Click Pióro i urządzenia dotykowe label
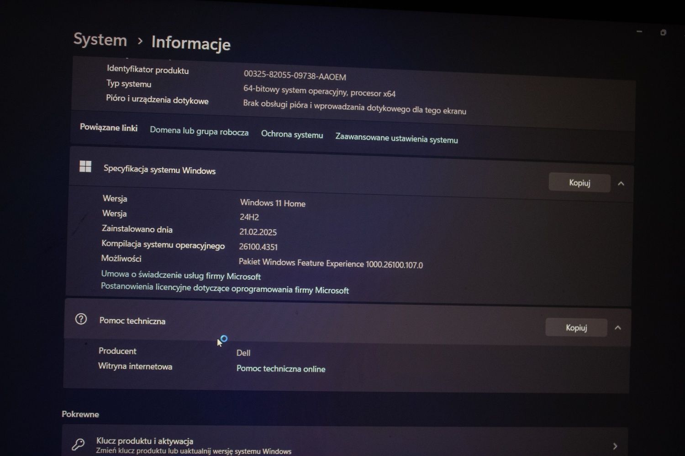This screenshot has height=456, width=685. pos(157,99)
